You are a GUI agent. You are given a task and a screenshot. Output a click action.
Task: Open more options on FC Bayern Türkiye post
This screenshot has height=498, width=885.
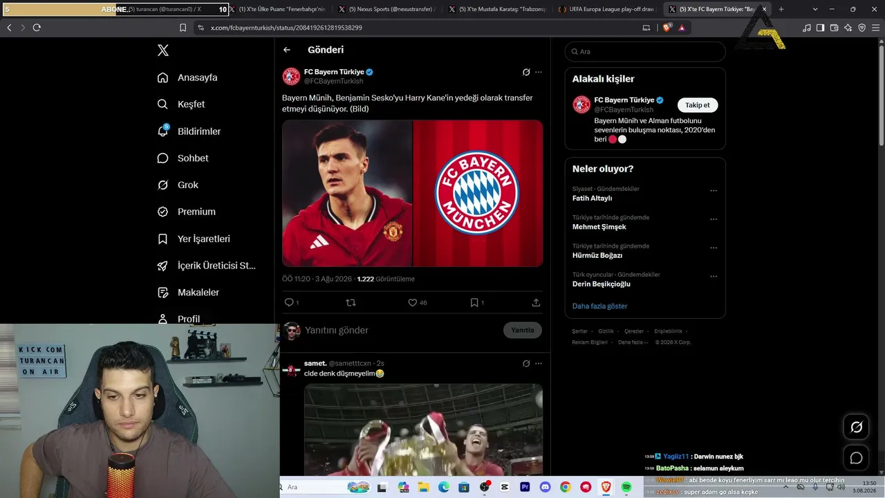pos(539,72)
